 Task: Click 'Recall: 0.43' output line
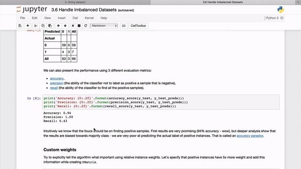coord(55,121)
